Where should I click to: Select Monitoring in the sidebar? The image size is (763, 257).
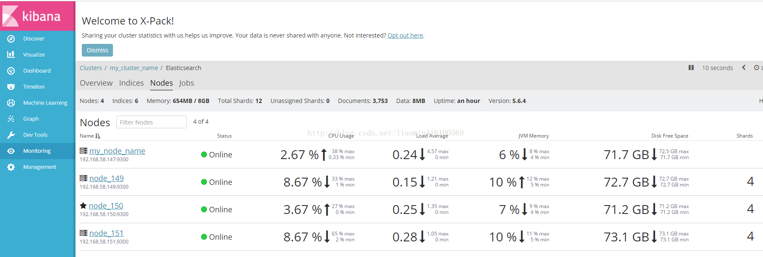click(x=38, y=151)
